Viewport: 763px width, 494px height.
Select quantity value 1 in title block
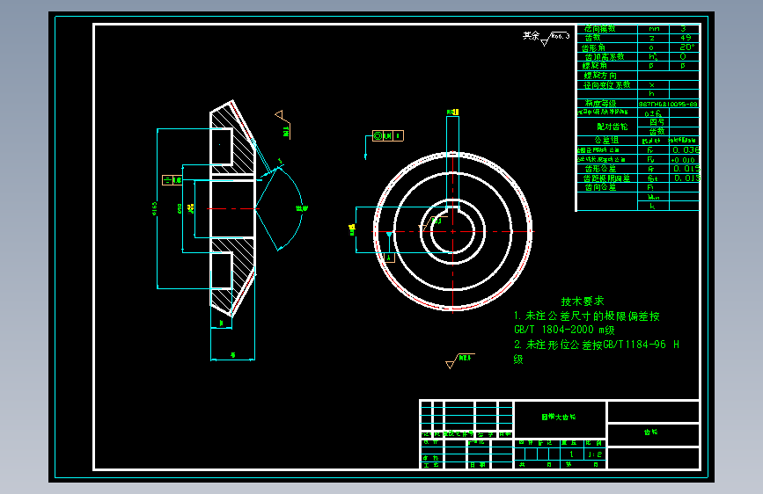pyautogui.click(x=572, y=454)
